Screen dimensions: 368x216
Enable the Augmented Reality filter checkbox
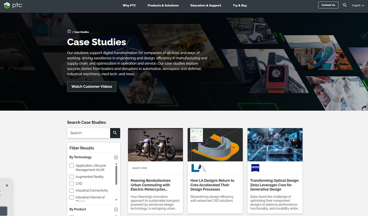pyautogui.click(x=72, y=177)
